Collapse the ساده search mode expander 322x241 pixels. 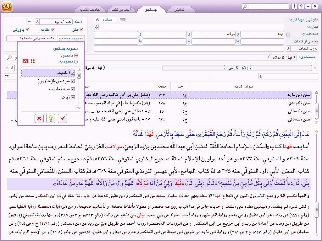(97, 20)
